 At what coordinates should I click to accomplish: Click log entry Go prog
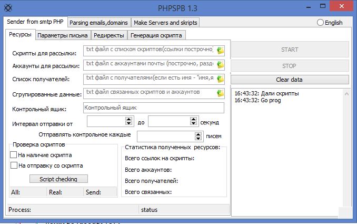(257, 100)
